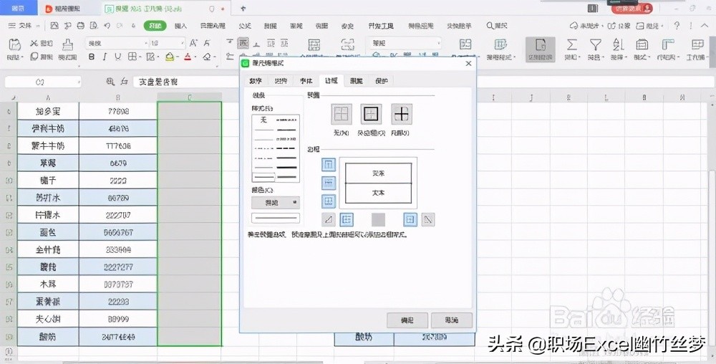Switch to the Protection tab in dialog
The image size is (716, 364).
382,81
